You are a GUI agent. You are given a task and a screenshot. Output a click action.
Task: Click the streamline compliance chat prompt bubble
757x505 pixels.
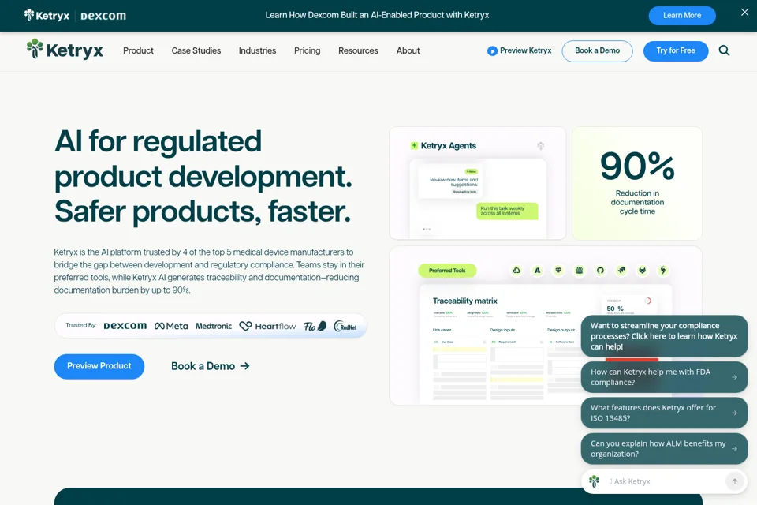(664, 336)
